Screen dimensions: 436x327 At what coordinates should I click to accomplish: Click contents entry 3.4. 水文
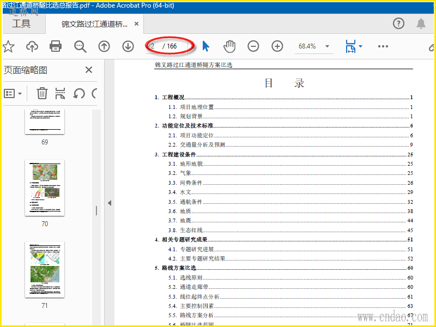click(x=290, y=192)
